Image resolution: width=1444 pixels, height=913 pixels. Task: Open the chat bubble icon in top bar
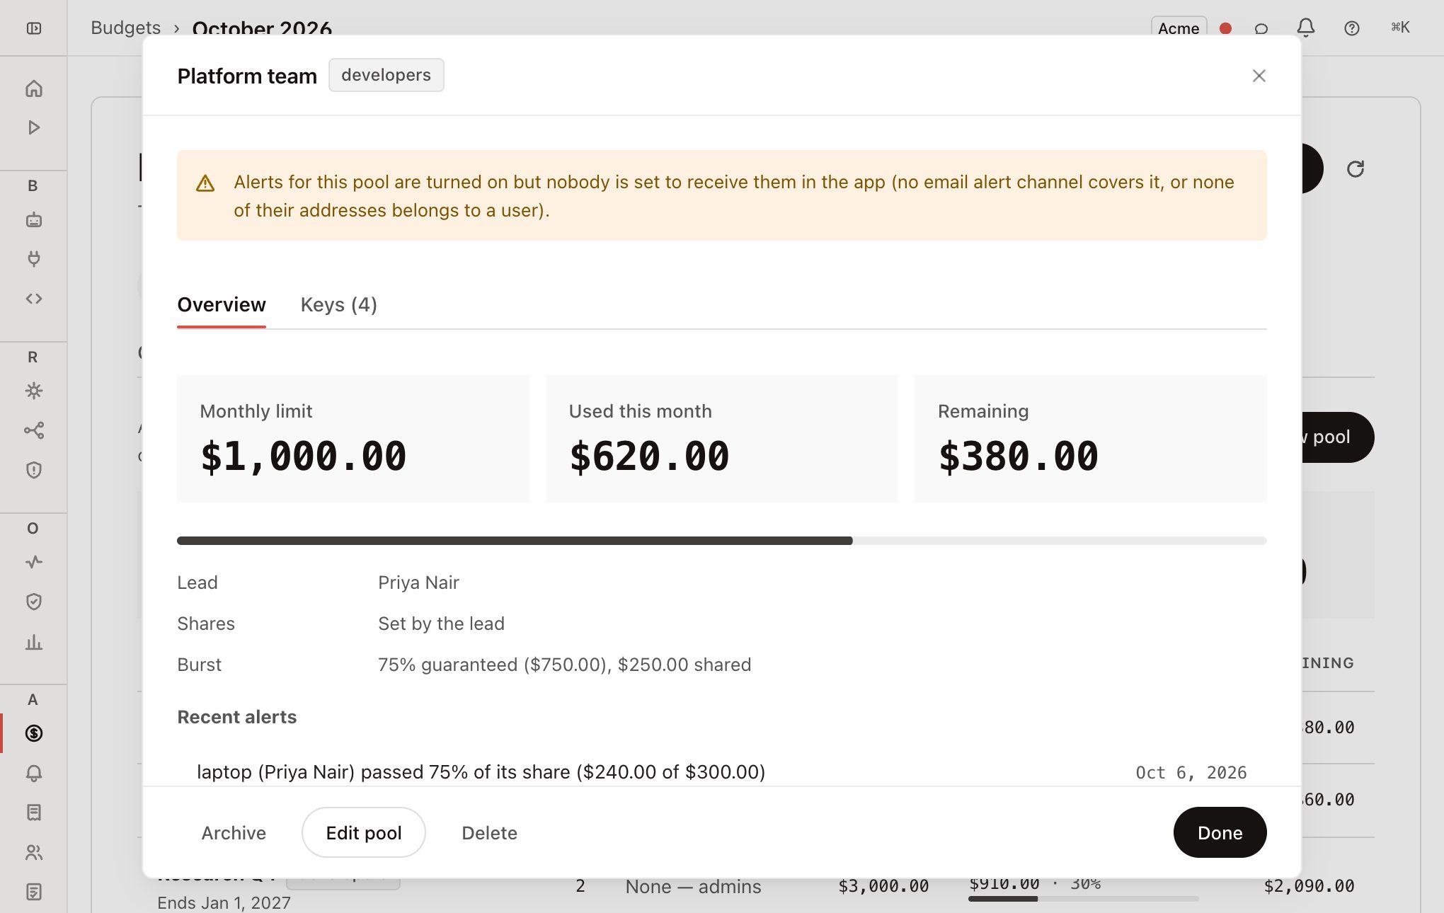click(1261, 28)
